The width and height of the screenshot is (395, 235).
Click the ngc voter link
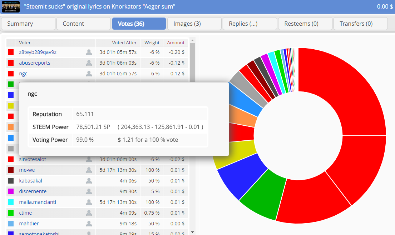(23, 74)
